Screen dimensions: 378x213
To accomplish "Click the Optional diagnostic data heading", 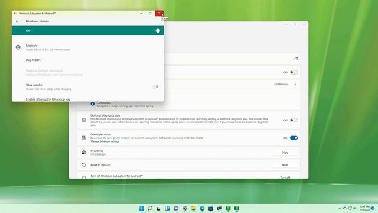I will [105, 115].
